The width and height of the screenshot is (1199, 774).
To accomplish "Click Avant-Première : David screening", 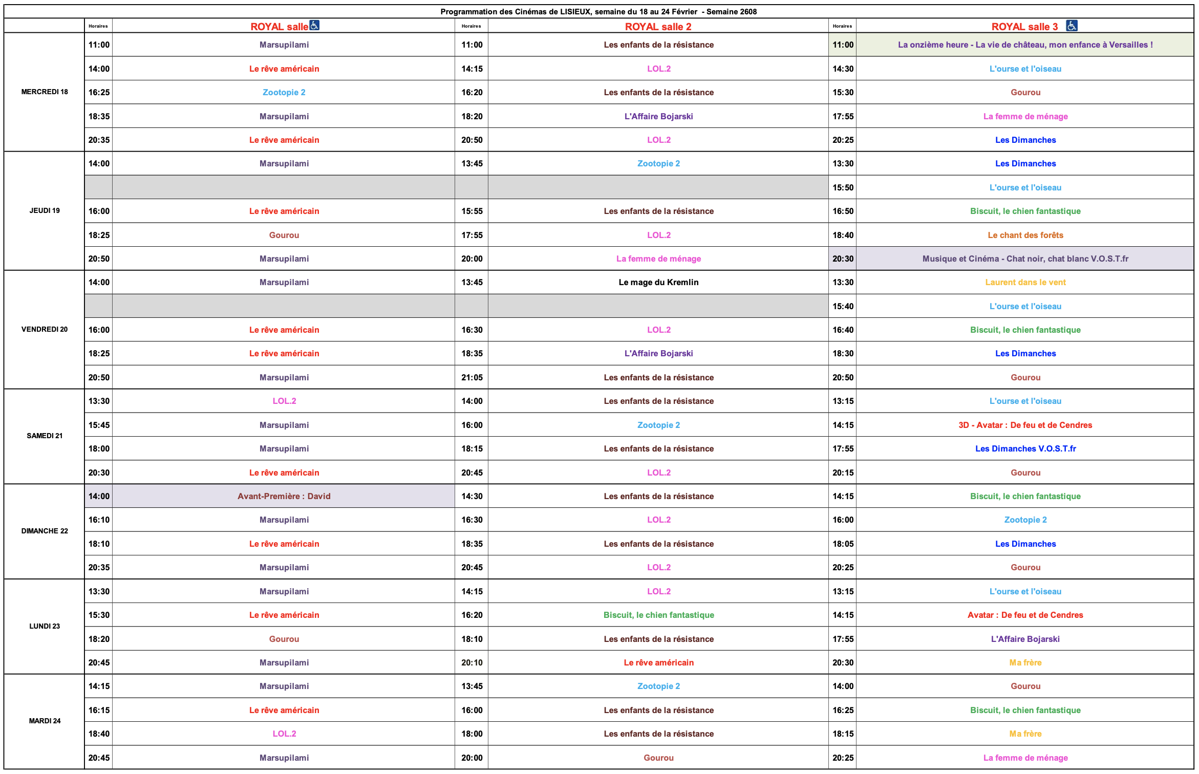I will [x=284, y=497].
